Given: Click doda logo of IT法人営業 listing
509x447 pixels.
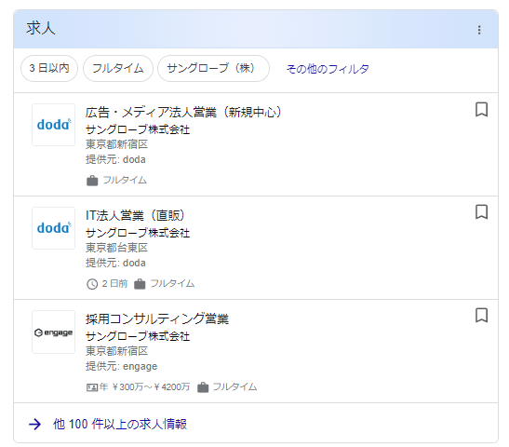Looking at the screenshot, I should click(x=54, y=228).
